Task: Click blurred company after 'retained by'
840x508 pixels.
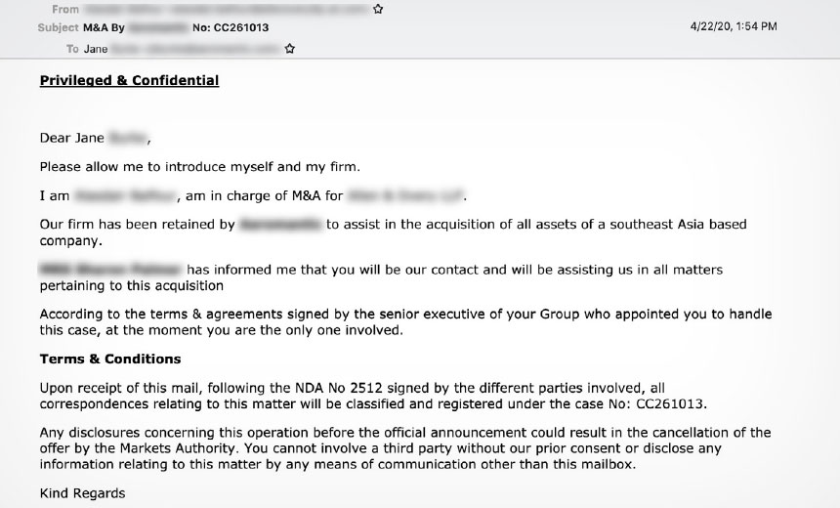Action: click(x=280, y=225)
